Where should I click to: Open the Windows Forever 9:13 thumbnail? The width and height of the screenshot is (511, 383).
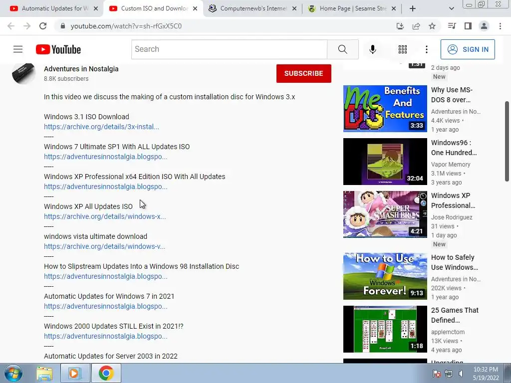click(385, 276)
